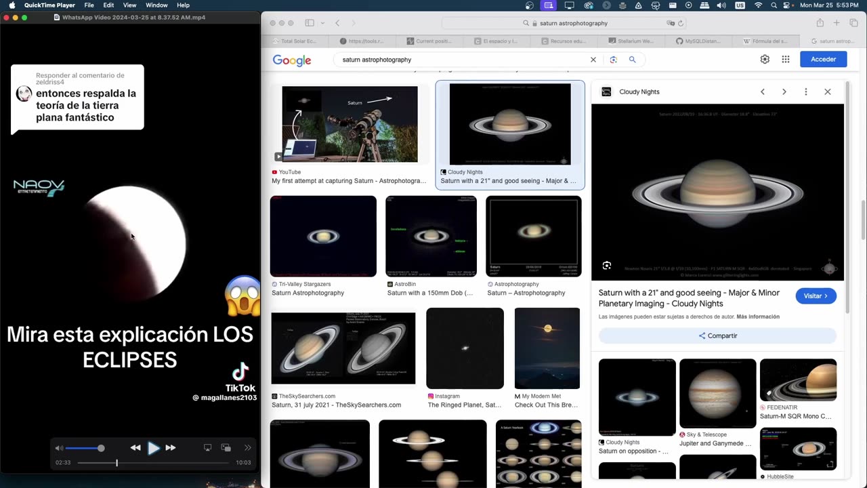Open translate option in address bar
Image resolution: width=867 pixels, height=488 pixels.
click(x=671, y=23)
